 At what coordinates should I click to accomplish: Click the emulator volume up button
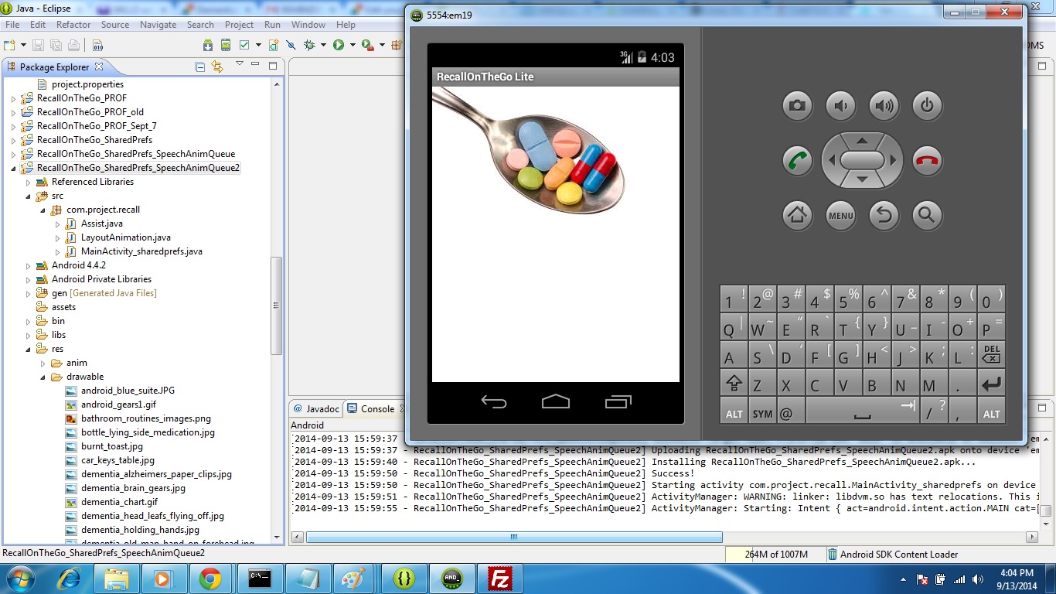click(x=884, y=106)
